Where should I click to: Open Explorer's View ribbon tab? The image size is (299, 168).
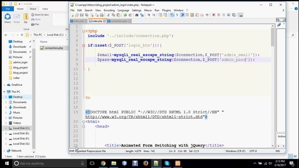[x=45, y=9]
